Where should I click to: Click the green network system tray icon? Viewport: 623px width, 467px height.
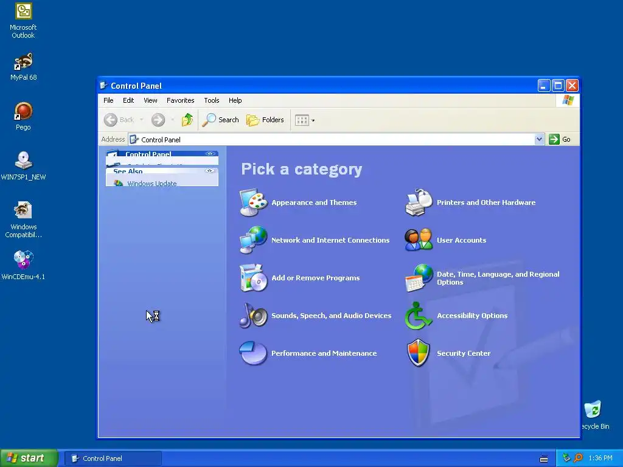[x=566, y=458]
